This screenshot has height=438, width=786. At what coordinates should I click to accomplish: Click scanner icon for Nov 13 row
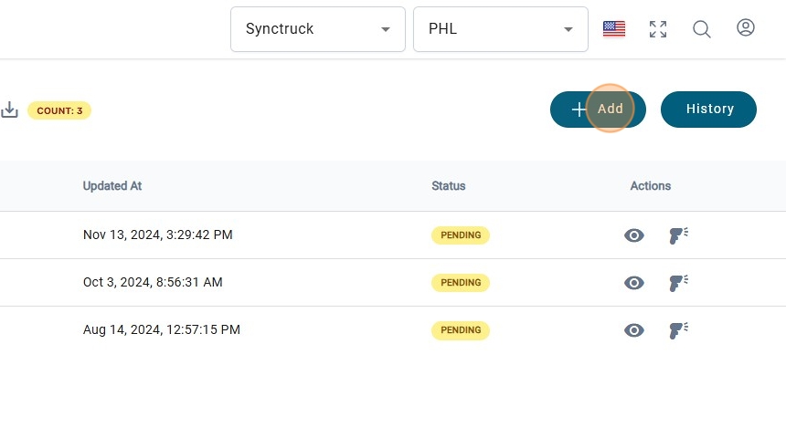coord(678,235)
